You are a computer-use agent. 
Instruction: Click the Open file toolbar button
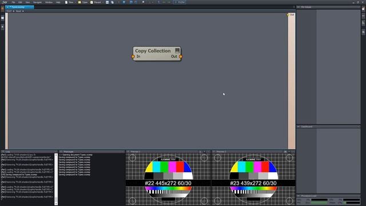[83, 2]
